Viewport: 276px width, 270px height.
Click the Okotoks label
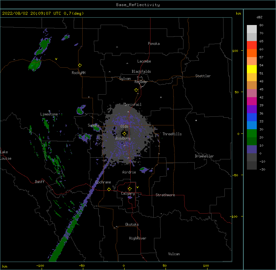pyautogui.click(x=132, y=224)
